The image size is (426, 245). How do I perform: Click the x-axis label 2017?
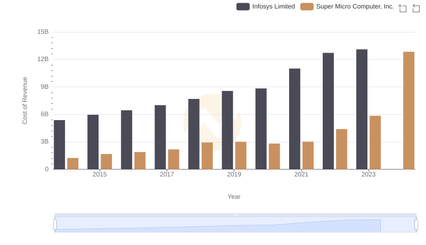(167, 174)
